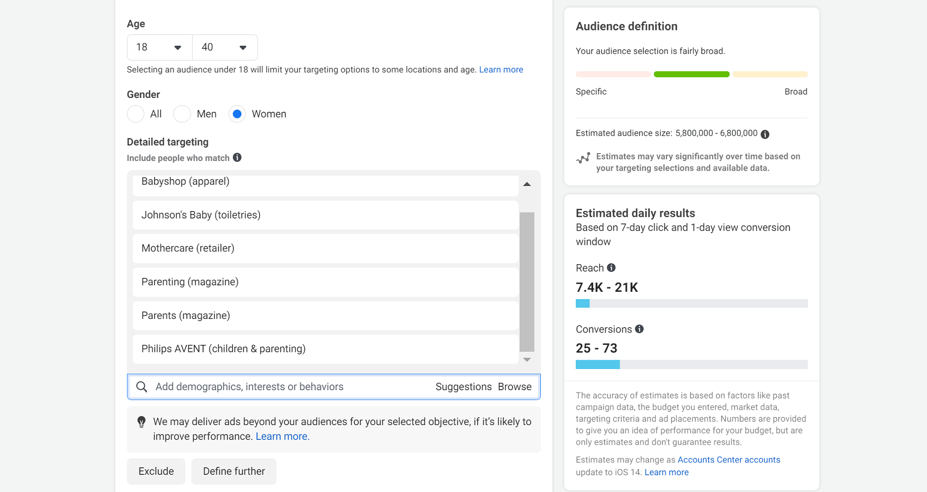Screen dimensions: 927x492
Task: Click the targeting list scrollbar thumb
Action: pos(527,282)
